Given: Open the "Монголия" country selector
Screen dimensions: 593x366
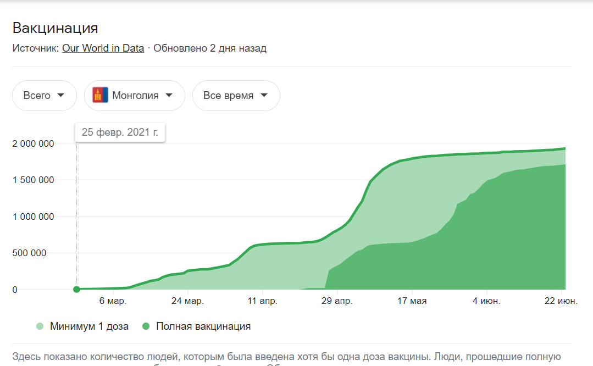Looking at the screenshot, I should click(134, 95).
